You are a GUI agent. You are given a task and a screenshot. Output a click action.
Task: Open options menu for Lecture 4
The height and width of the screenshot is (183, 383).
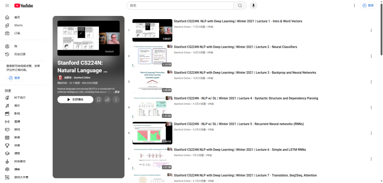tap(371, 108)
